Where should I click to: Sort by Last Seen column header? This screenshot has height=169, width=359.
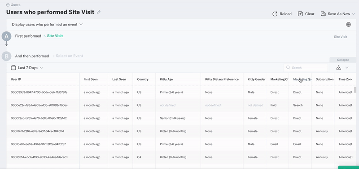tap(119, 79)
